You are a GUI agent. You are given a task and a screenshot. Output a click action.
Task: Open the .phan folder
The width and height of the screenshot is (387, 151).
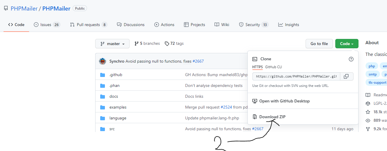click(x=115, y=85)
